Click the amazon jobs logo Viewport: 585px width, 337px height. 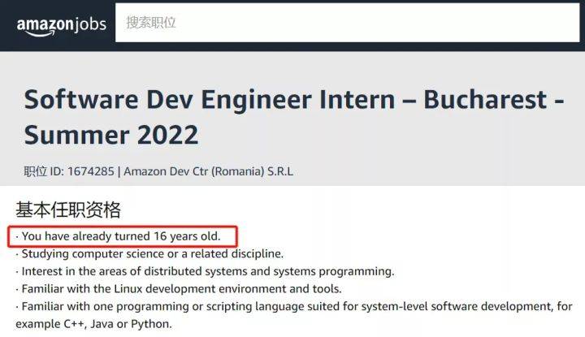point(62,26)
